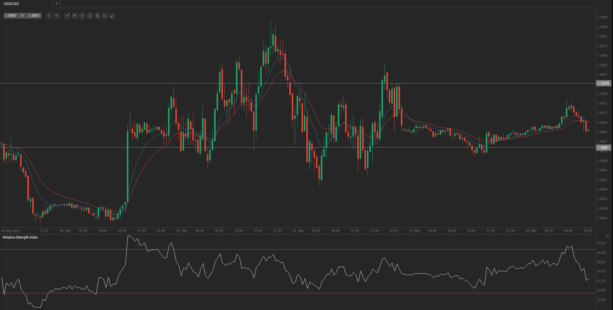Change chart type via the candlestick icon
613x310 pixels.
coord(74,16)
